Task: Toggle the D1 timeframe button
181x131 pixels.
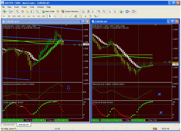Action: click(34, 16)
